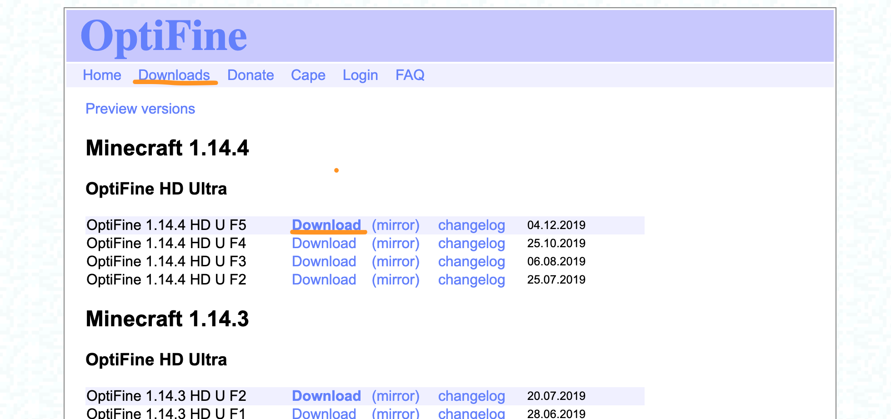Open the Login page
Viewport: 891px width, 419px height.
click(x=360, y=75)
